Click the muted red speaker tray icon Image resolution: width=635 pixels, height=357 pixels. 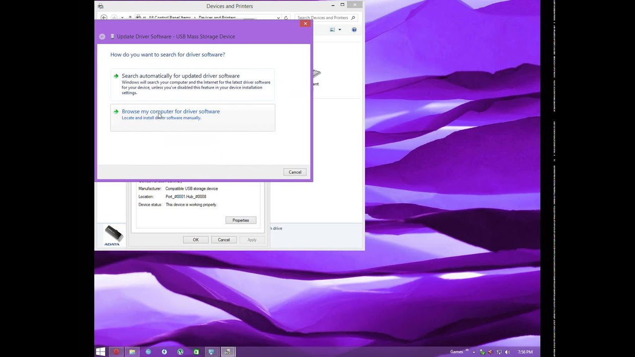pyautogui.click(x=490, y=352)
